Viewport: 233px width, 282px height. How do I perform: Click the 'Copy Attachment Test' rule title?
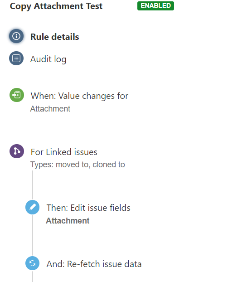pos(56,6)
